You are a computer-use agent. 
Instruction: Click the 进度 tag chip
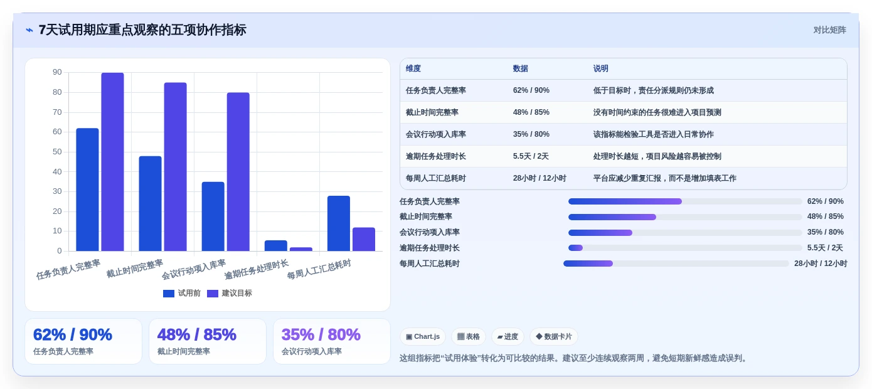coord(508,337)
